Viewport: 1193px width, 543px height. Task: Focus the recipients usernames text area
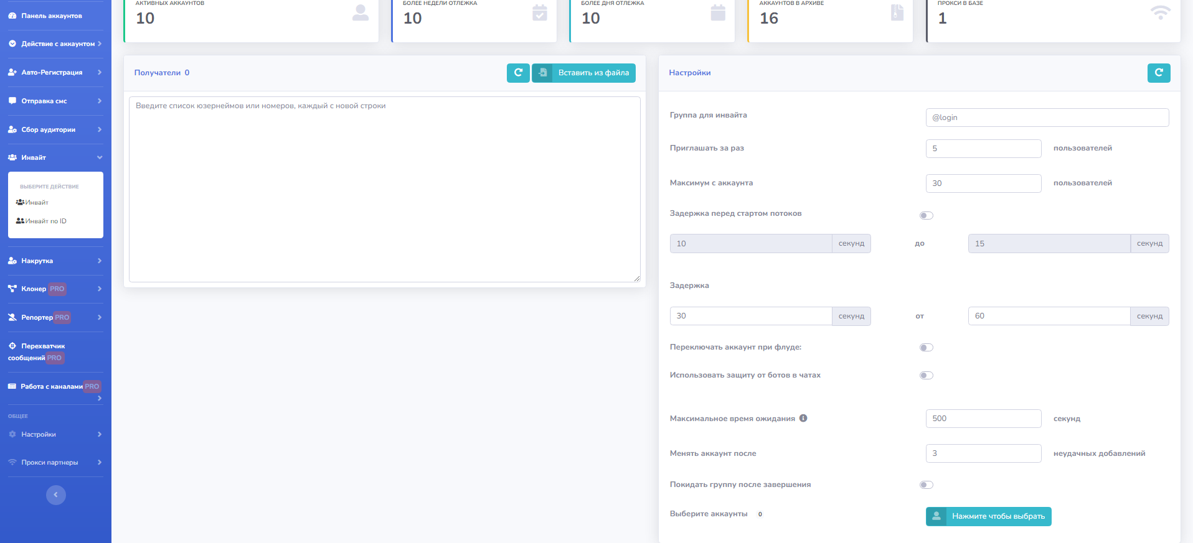(x=385, y=189)
